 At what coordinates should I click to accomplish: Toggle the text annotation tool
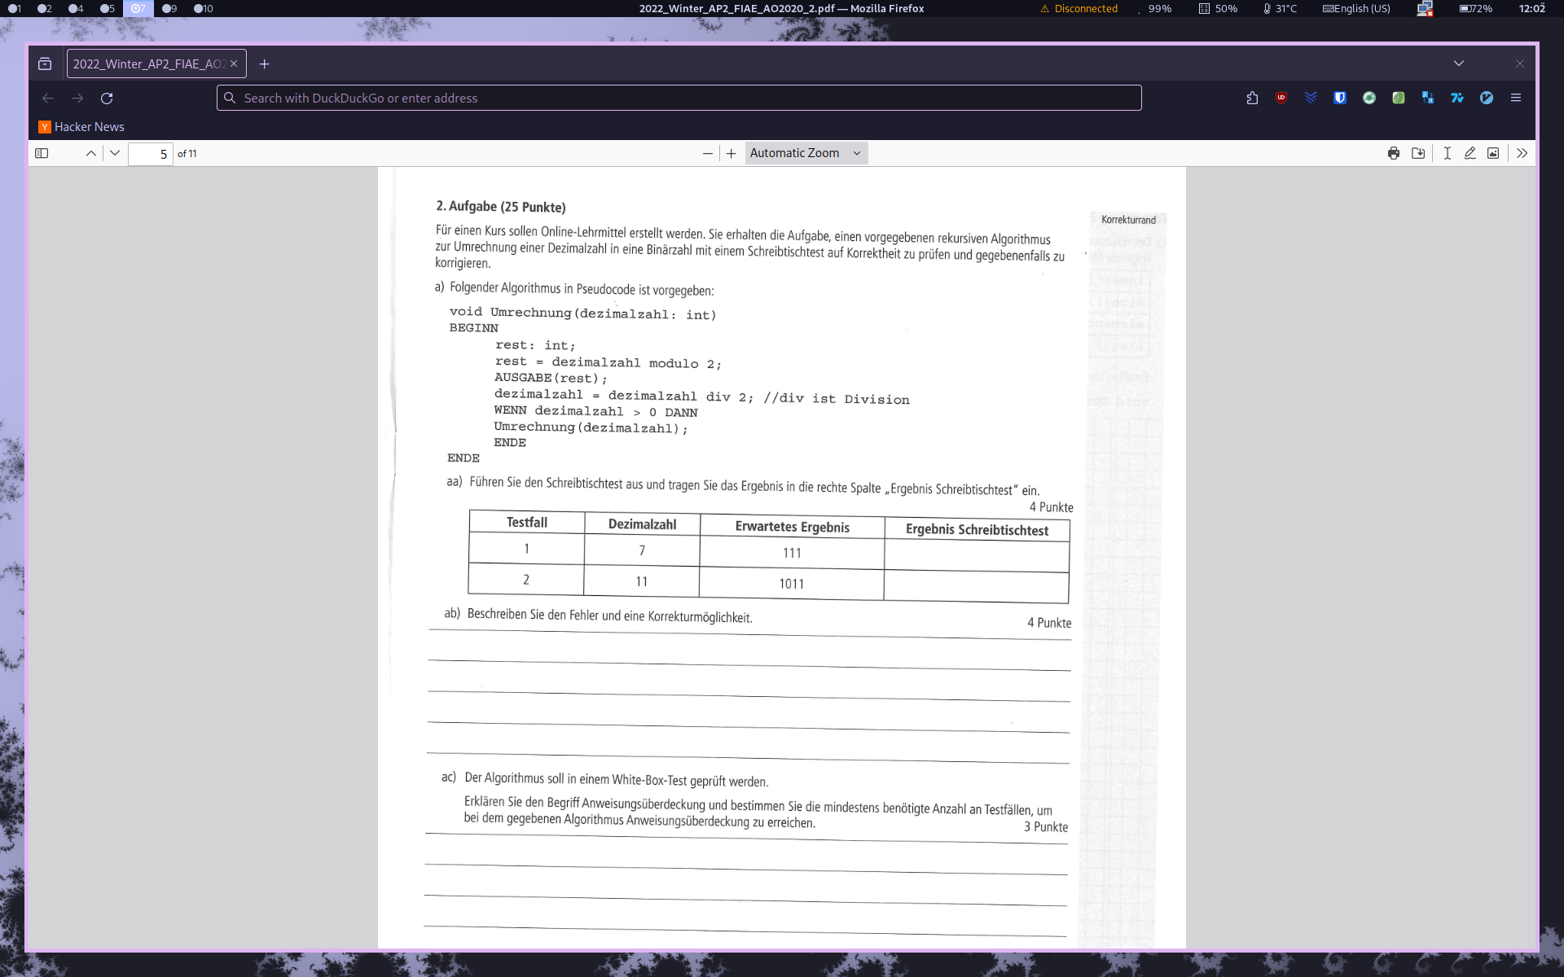pyautogui.click(x=1448, y=153)
